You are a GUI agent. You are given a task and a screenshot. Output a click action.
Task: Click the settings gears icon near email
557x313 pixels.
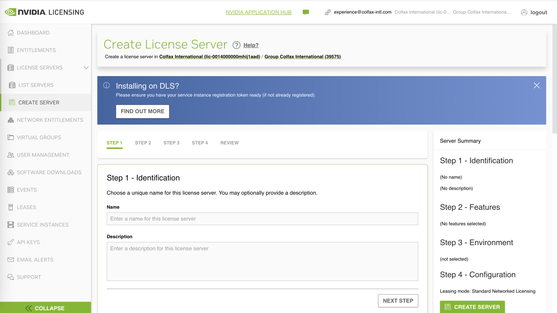click(x=328, y=12)
